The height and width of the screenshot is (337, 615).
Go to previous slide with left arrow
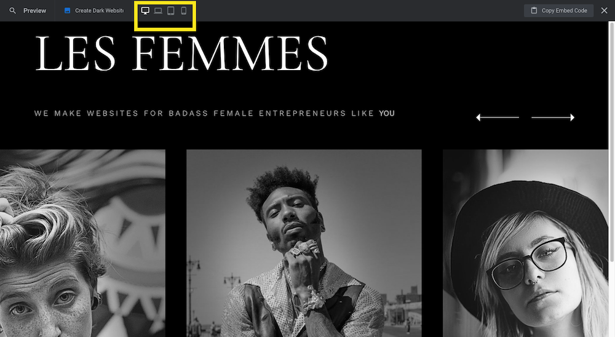498,117
